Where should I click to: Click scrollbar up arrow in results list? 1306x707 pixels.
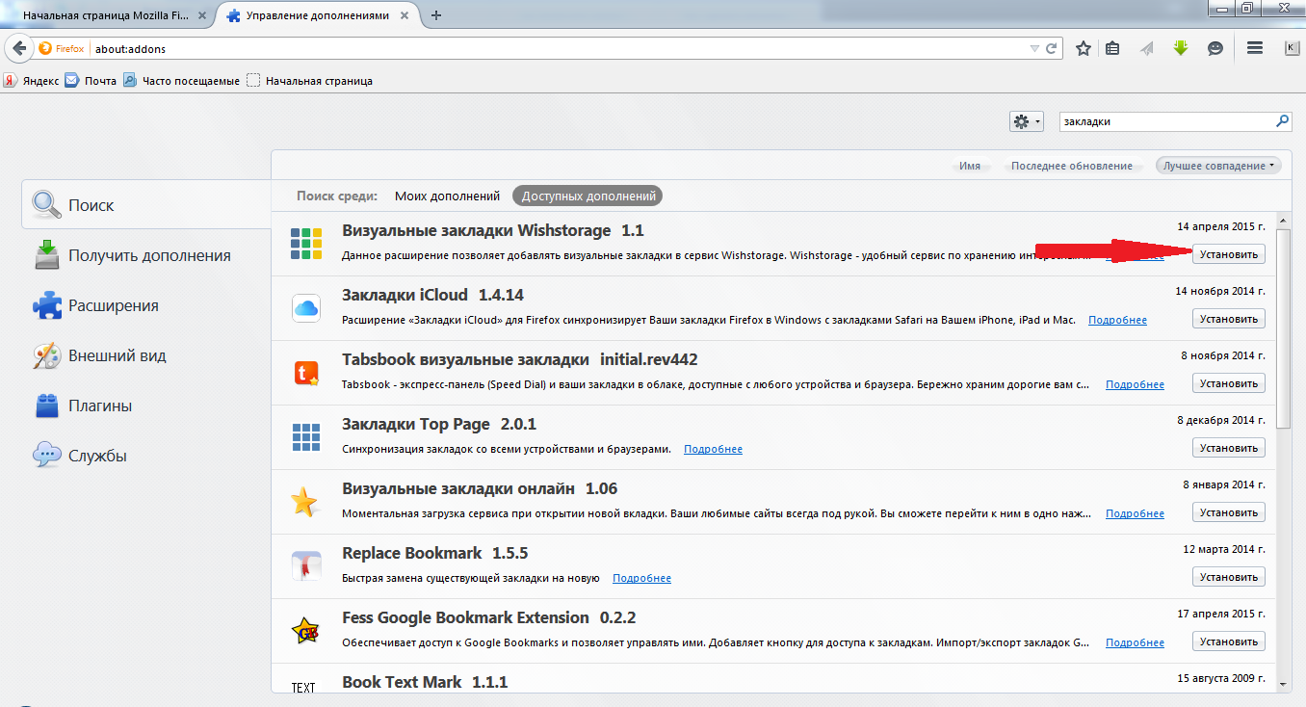click(1283, 221)
